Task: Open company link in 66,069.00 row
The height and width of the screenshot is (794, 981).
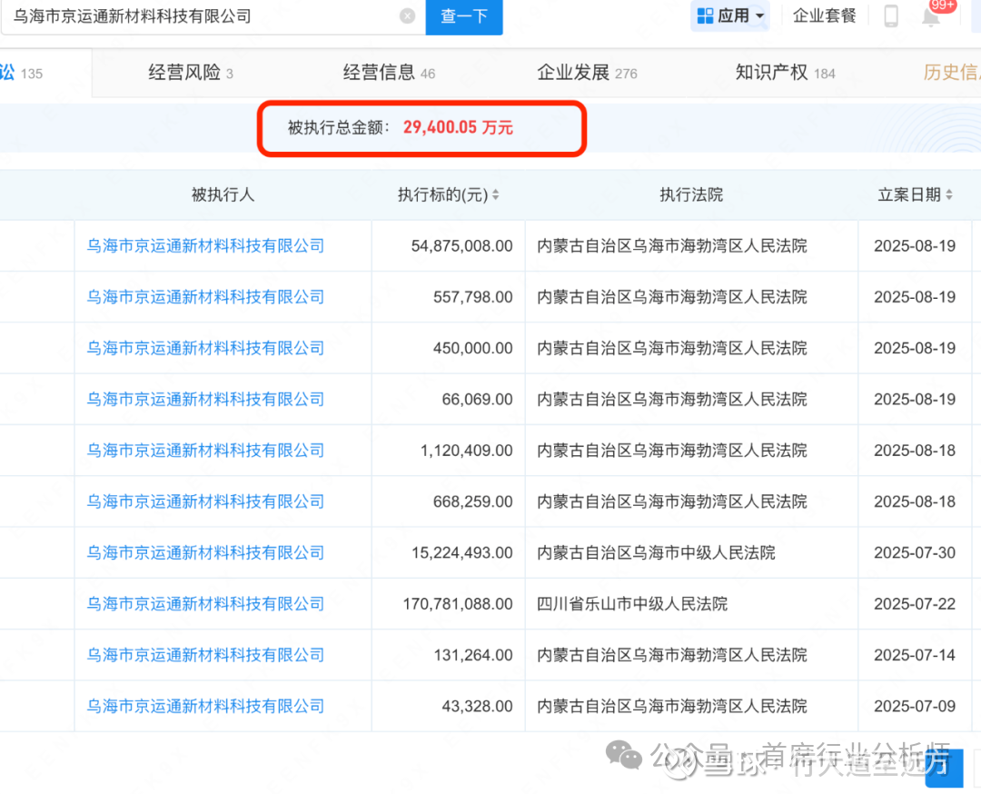Action: [205, 399]
